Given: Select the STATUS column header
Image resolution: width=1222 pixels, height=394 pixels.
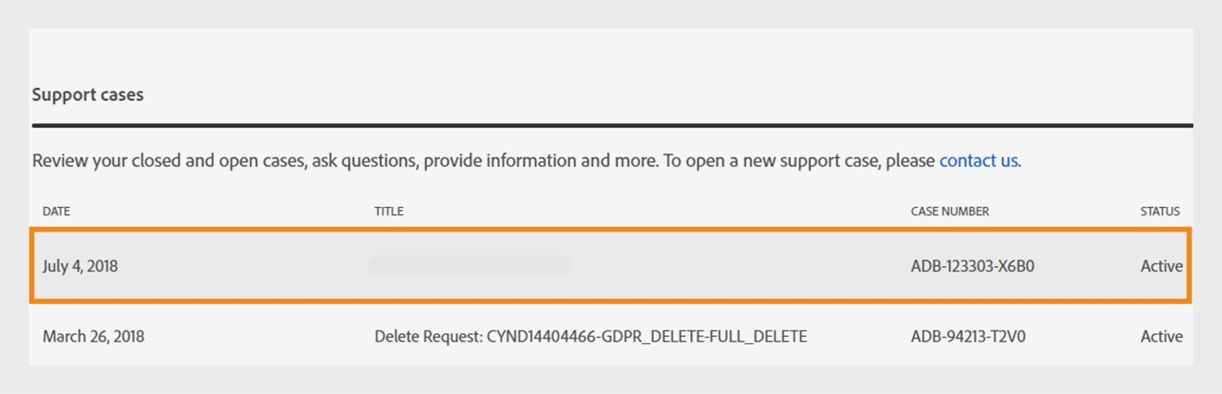Looking at the screenshot, I should pos(1159,212).
